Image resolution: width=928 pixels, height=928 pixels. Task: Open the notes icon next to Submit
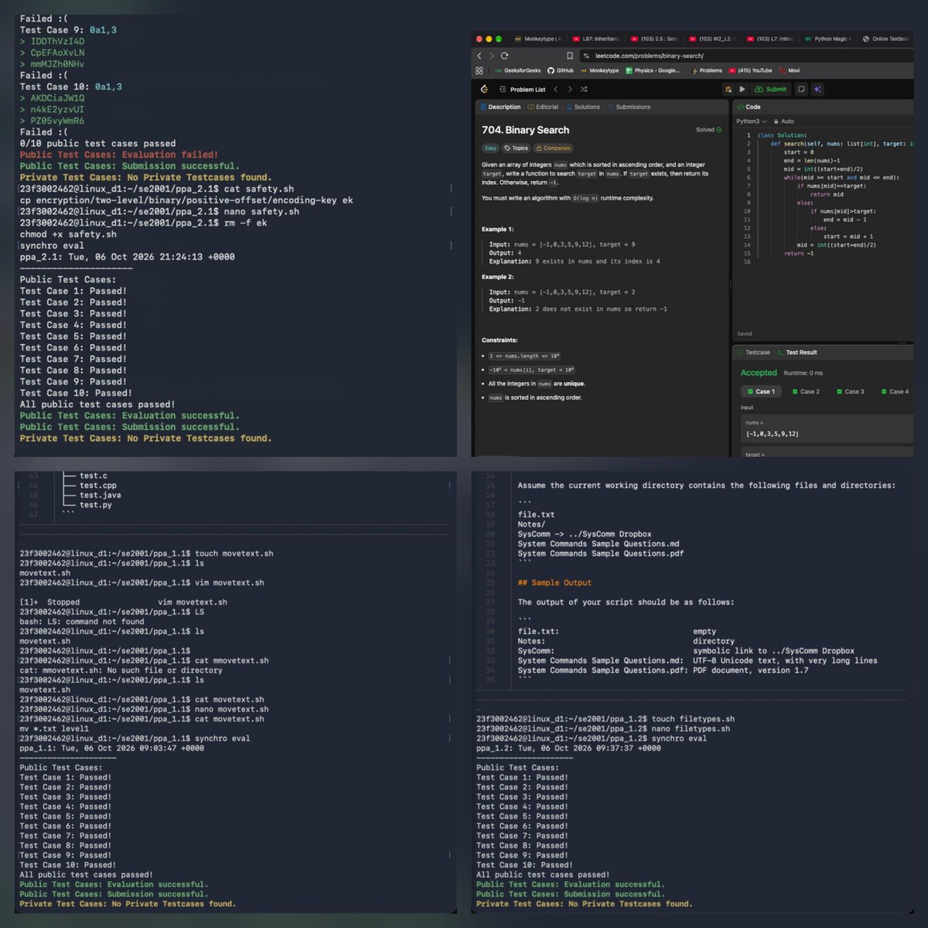coord(801,89)
